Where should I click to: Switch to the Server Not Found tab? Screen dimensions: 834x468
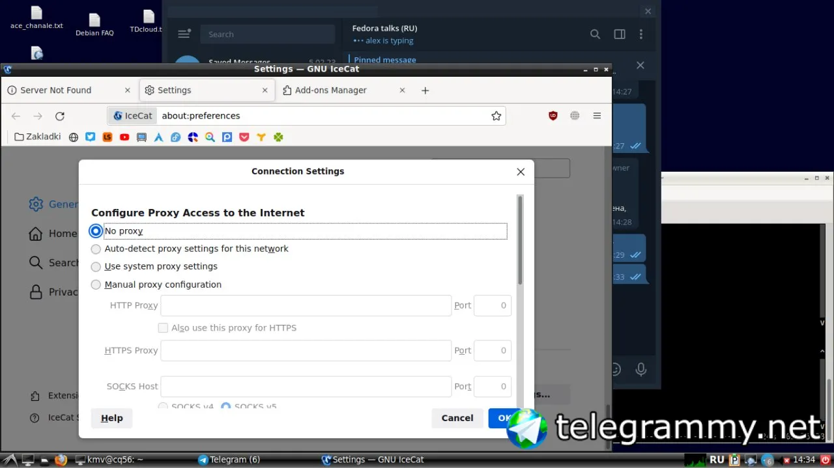coord(70,90)
